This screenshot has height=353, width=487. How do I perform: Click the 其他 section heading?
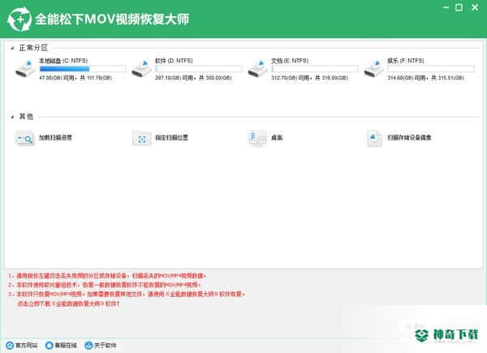(x=26, y=116)
